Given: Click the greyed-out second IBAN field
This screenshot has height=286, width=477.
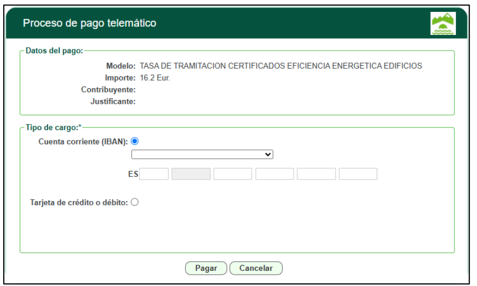Looking at the screenshot, I should click(x=191, y=174).
